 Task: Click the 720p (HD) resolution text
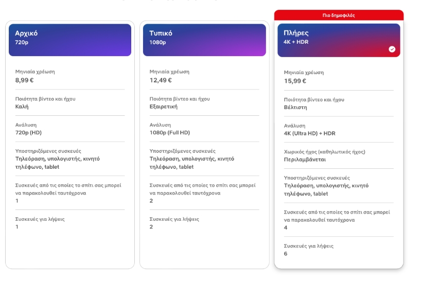[28, 133]
